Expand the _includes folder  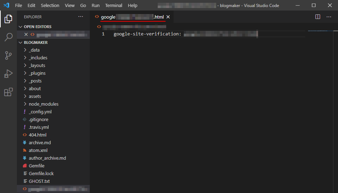tap(25, 58)
